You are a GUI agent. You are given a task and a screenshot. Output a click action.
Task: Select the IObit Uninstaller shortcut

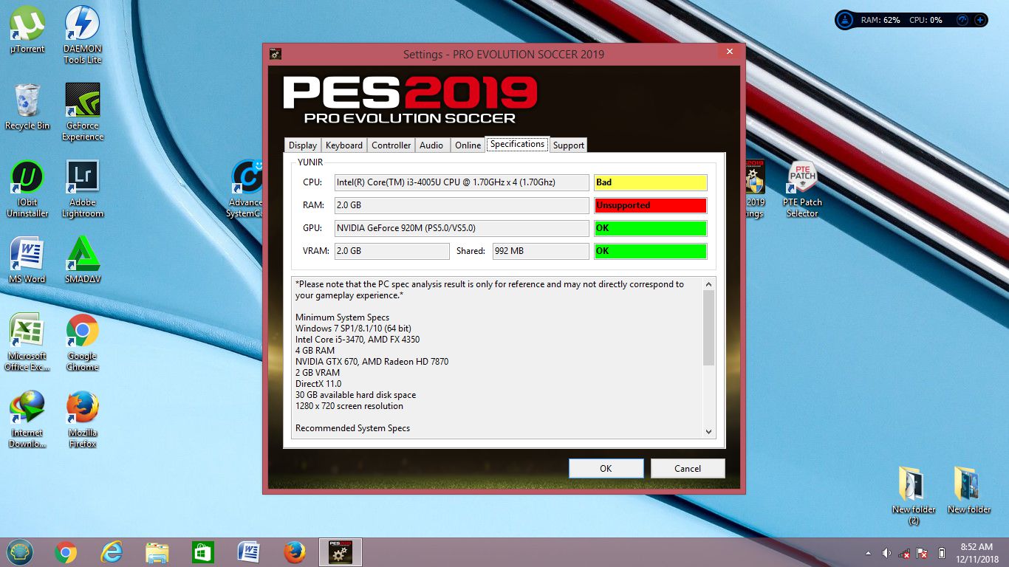point(27,189)
